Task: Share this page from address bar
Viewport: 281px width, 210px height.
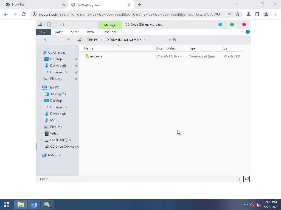Action: tap(229, 14)
